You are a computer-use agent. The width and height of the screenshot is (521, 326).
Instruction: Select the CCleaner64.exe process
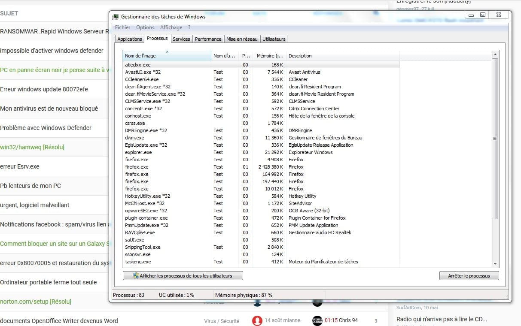[x=261, y=79]
